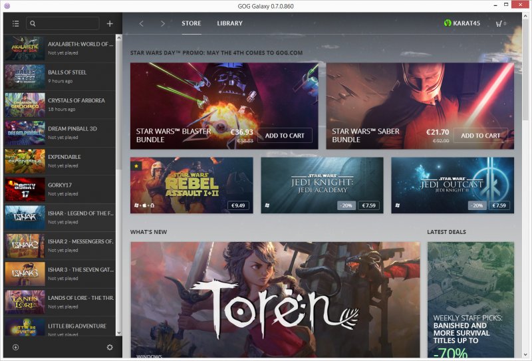Select Ishar 3 - The Seven Gates

60,274
